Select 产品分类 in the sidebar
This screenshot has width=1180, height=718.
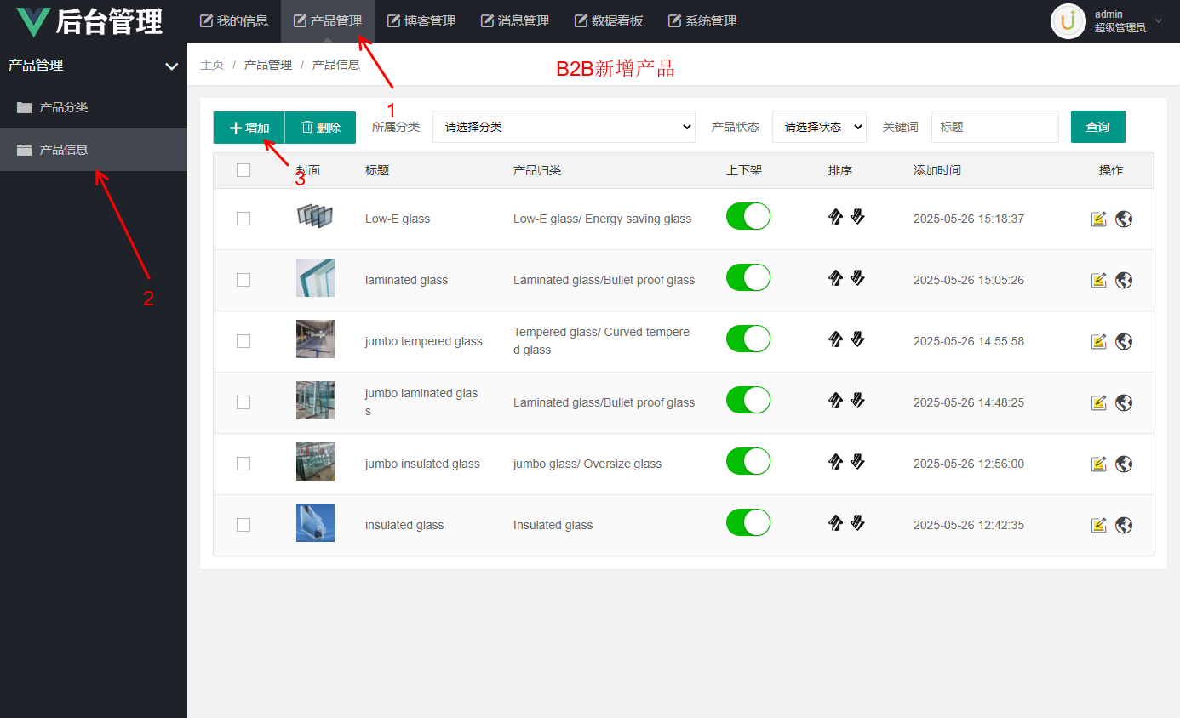click(x=94, y=107)
